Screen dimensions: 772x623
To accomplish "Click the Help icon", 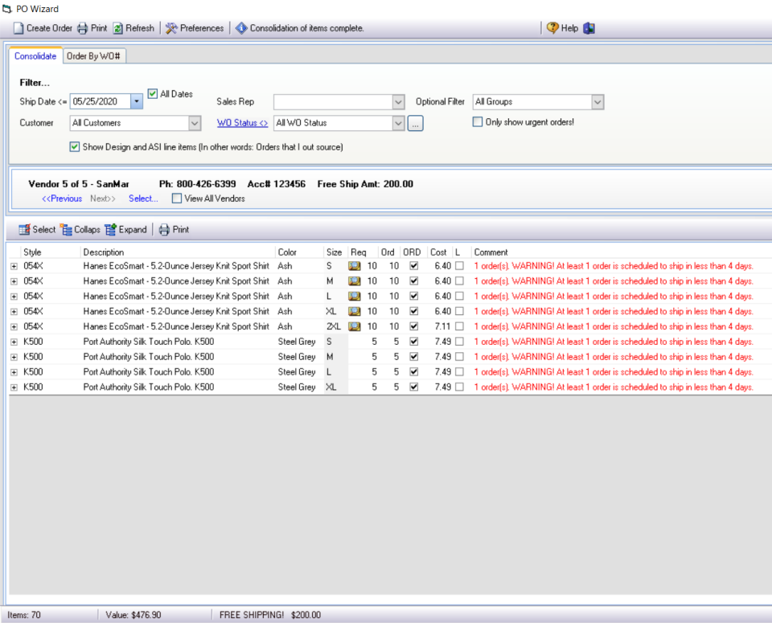I will (553, 27).
